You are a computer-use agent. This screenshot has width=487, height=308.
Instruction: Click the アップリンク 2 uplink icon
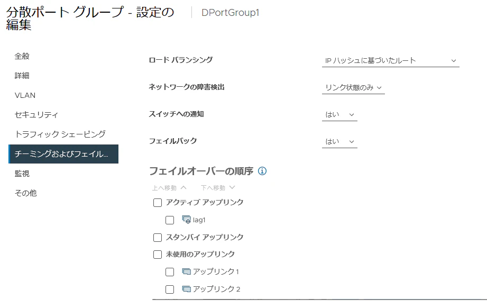[186, 289]
